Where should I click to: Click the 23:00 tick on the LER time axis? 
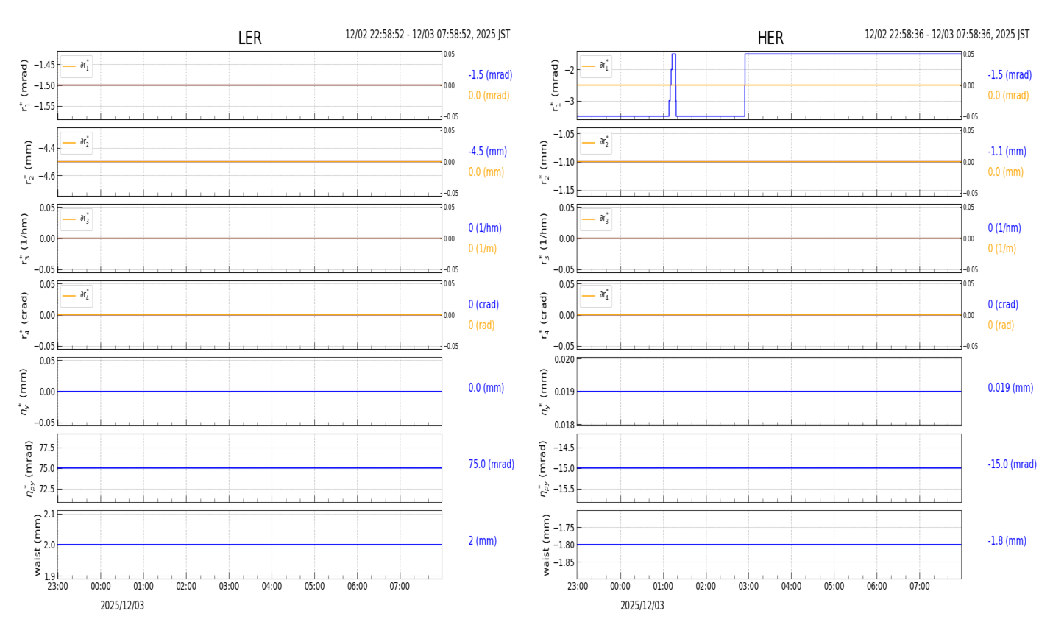click(x=57, y=587)
